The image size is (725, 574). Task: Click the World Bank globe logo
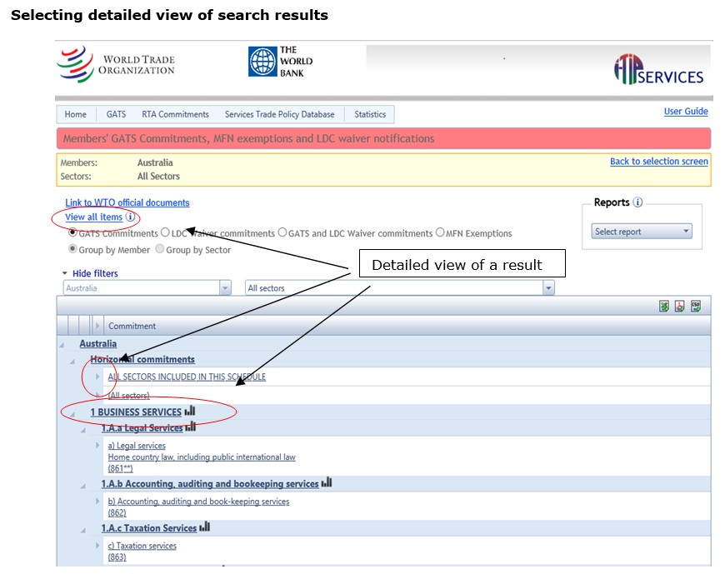click(x=262, y=62)
